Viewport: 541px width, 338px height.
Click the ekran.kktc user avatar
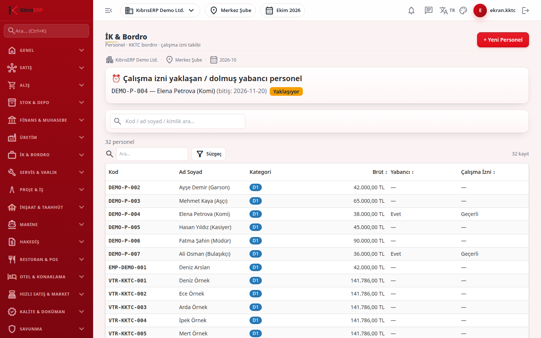click(x=480, y=11)
